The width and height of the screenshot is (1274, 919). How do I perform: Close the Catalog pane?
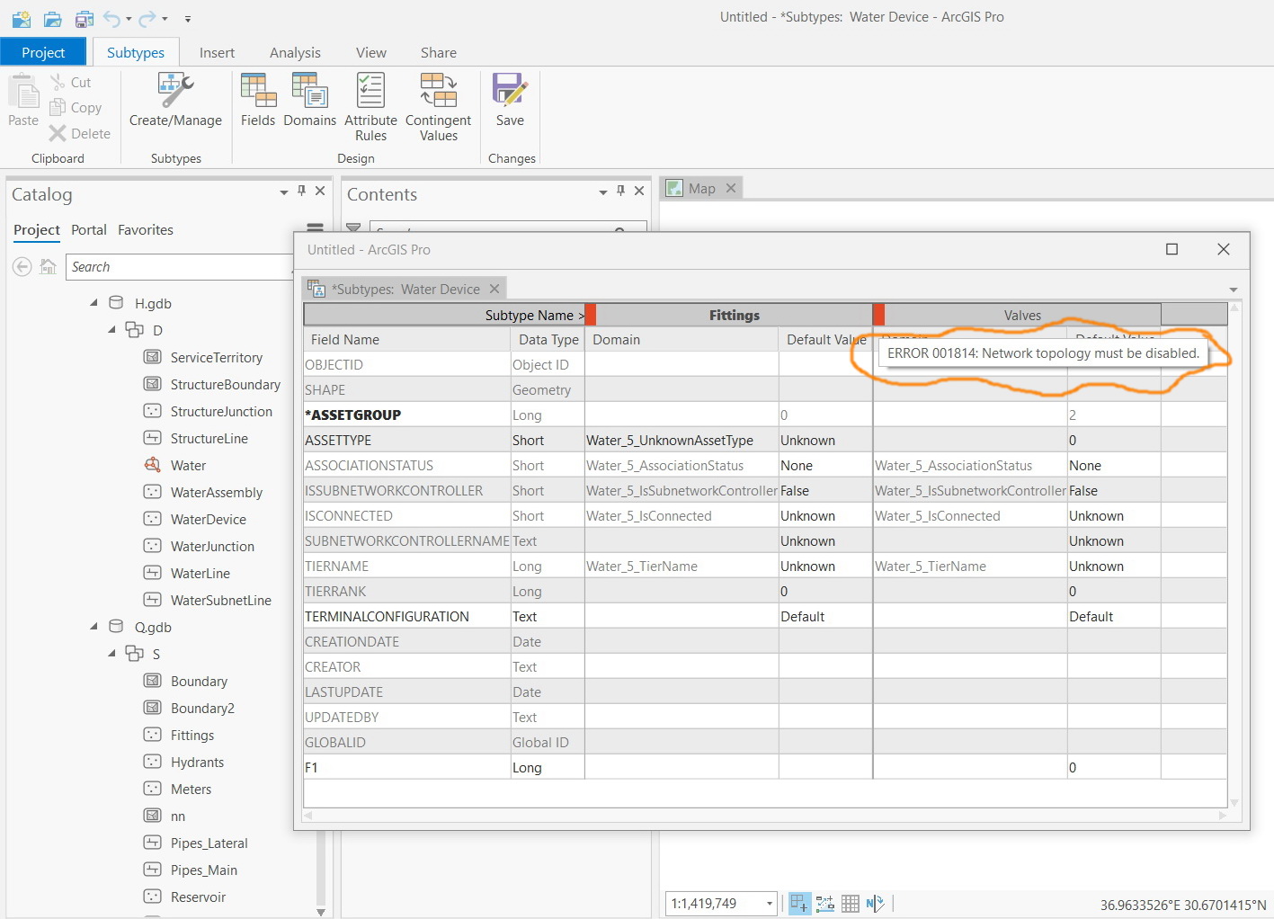coord(319,191)
